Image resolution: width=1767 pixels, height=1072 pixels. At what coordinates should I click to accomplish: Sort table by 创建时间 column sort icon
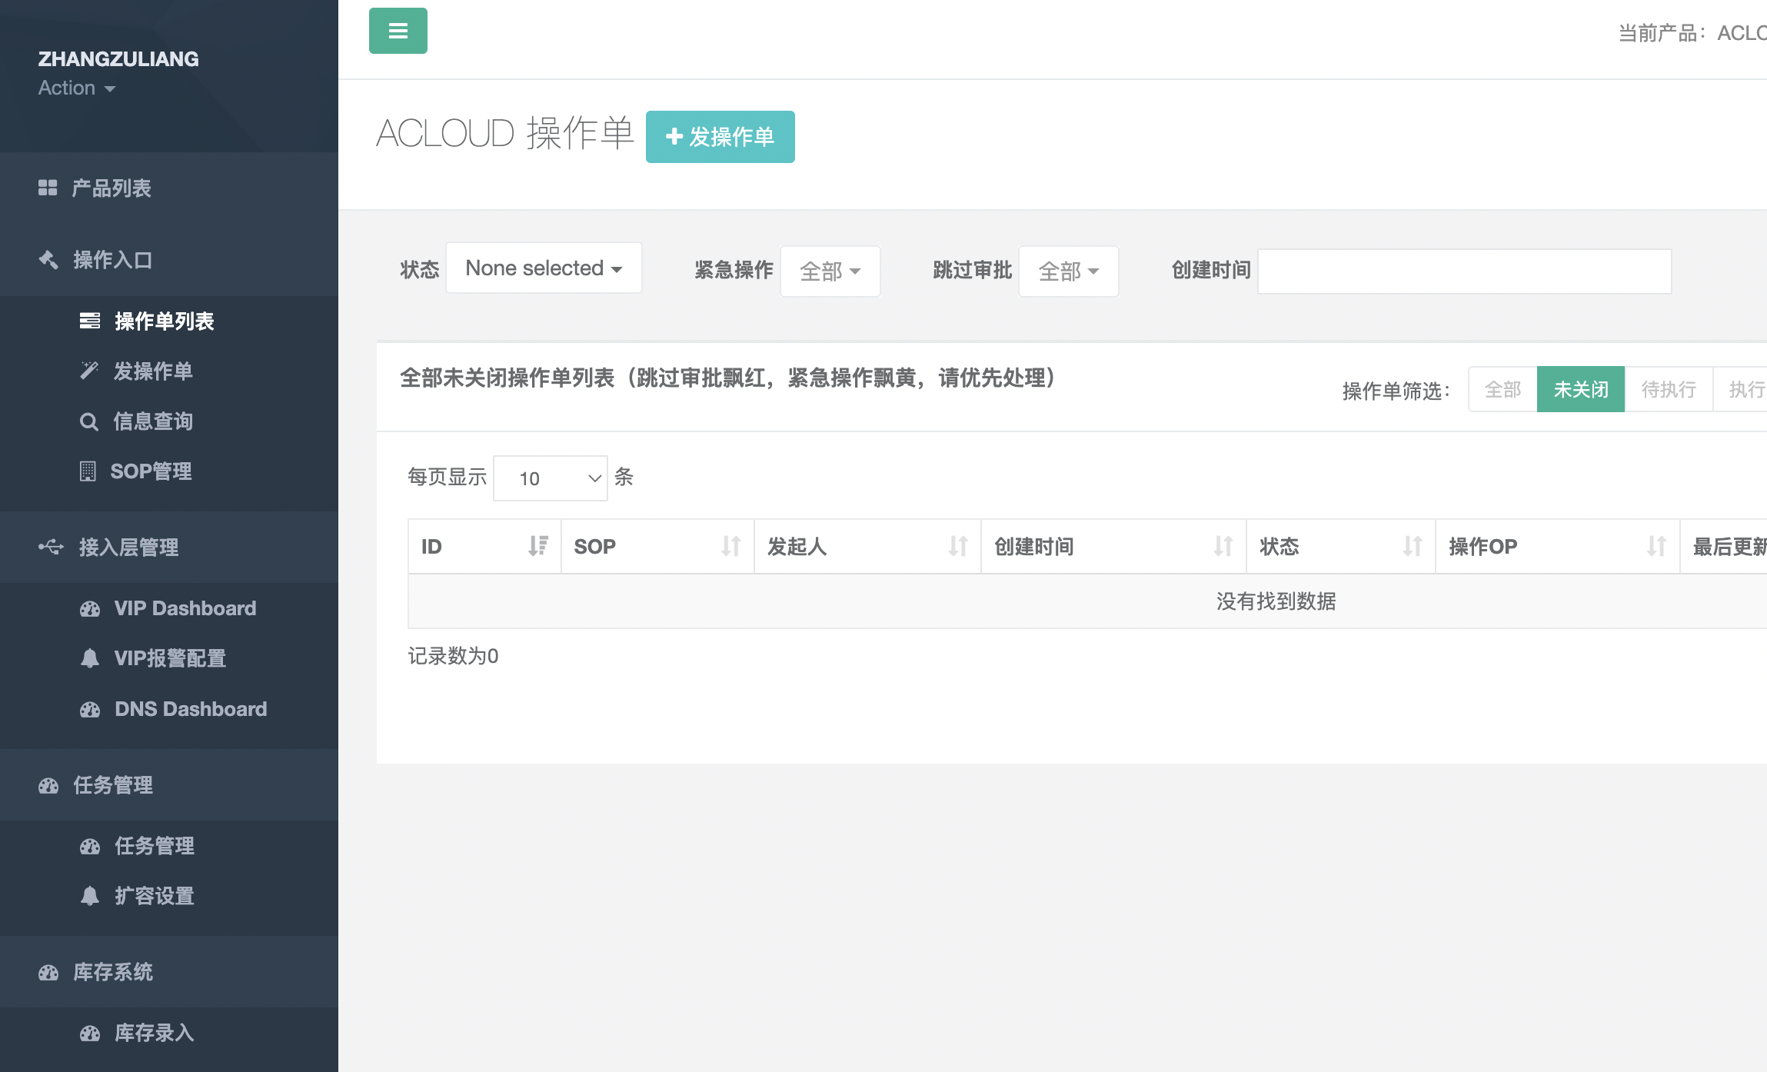pos(1223,546)
